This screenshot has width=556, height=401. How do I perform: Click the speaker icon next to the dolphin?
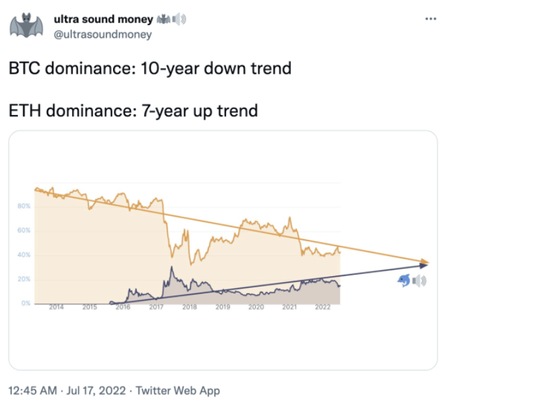(419, 281)
